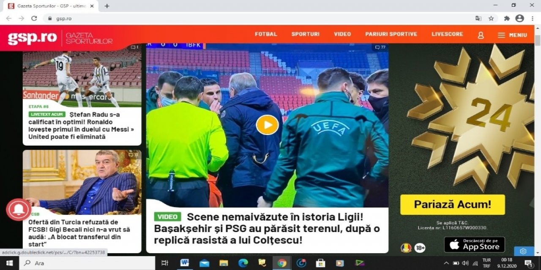Open the SPORTURI section
This screenshot has height=270, width=541.
[x=305, y=34]
